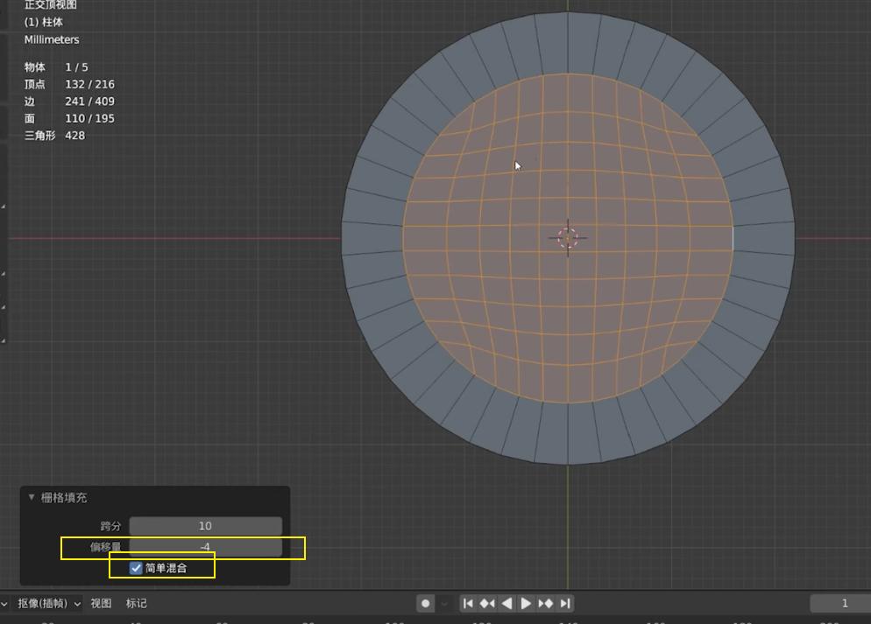
Task: Open the editor type dropdown left of 抠像
Action: coord(4,604)
